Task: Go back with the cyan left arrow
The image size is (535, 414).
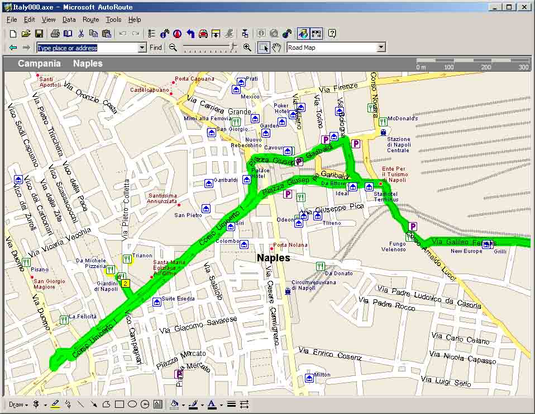Action: pyautogui.click(x=13, y=48)
